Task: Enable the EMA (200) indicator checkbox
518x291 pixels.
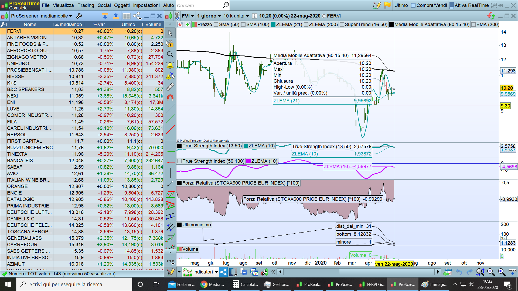Action: 473,25
